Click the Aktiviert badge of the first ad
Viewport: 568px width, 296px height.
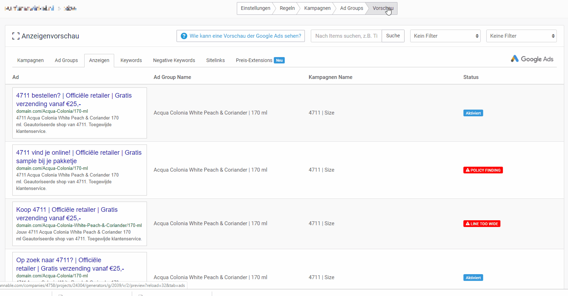tap(473, 113)
